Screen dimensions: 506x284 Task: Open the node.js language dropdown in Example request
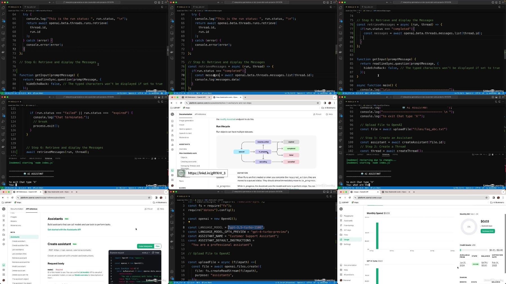(x=146, y=253)
